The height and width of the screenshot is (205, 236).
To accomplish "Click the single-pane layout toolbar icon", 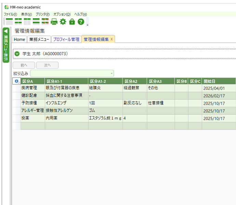I will 9,22.
